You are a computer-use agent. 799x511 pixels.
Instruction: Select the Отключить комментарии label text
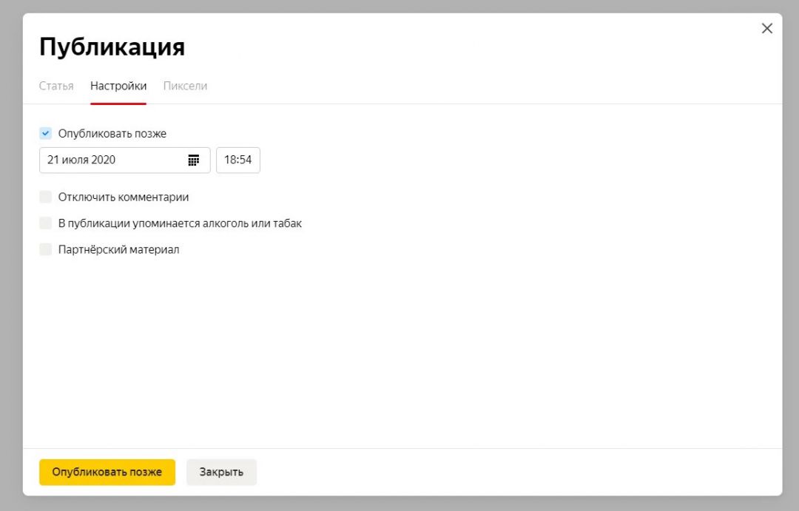(x=123, y=197)
